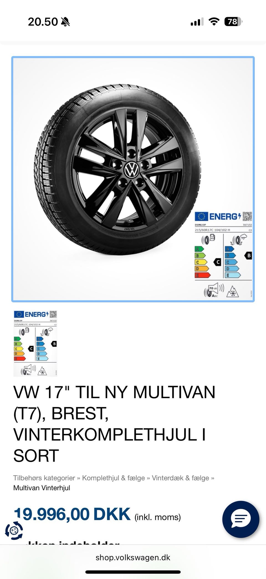Tap the shop.volkswagen.dk address bar
This screenshot has width=266, height=579.
[x=133, y=557]
